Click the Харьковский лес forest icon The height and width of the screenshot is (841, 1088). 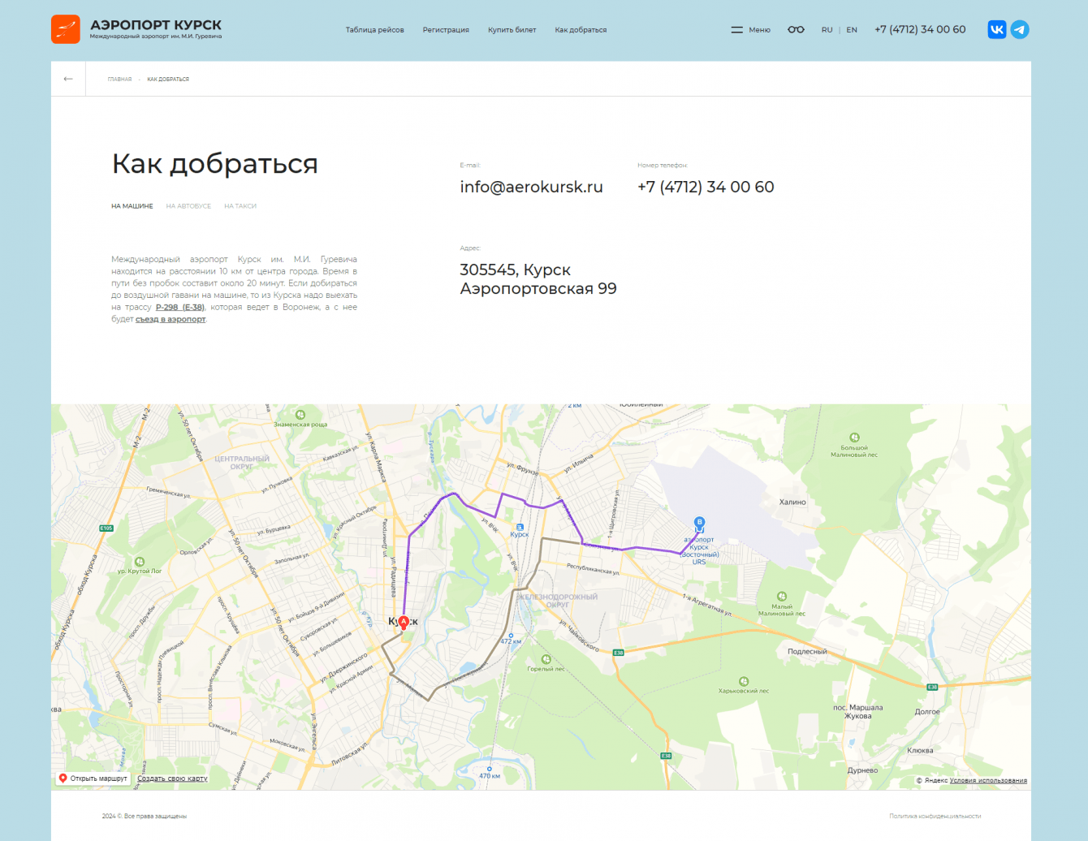(x=744, y=682)
